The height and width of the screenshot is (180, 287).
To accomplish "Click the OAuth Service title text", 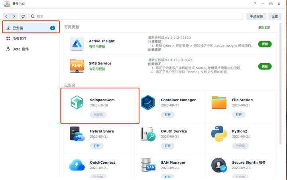I will pyautogui.click(x=174, y=131).
